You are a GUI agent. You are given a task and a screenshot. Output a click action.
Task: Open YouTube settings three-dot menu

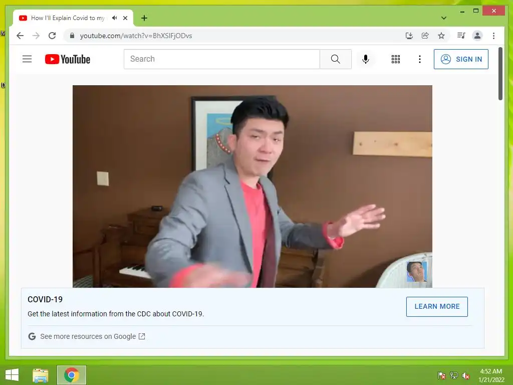click(x=420, y=59)
